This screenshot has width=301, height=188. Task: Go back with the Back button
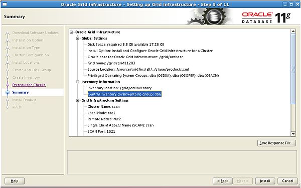tap(223, 181)
